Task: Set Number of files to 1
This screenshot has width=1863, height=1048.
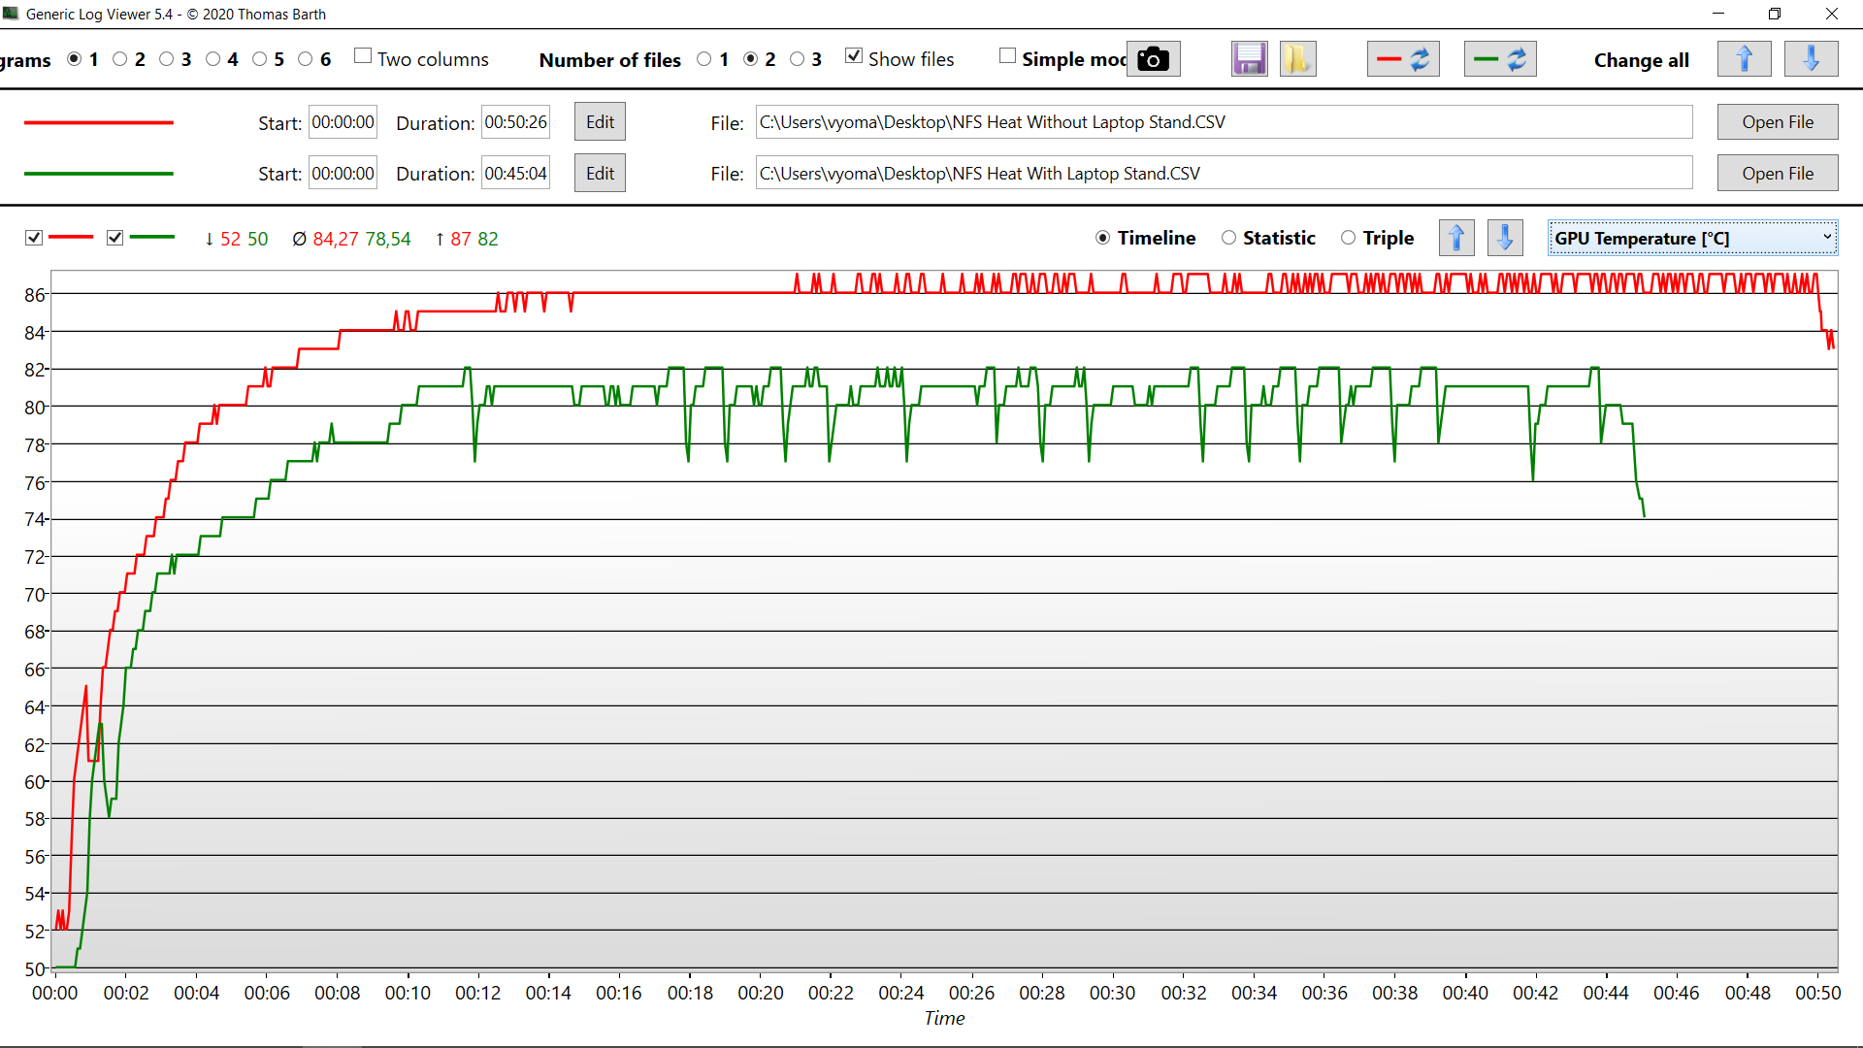Action: [704, 59]
